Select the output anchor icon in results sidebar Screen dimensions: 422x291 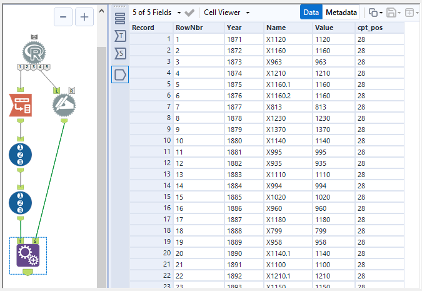[120, 74]
